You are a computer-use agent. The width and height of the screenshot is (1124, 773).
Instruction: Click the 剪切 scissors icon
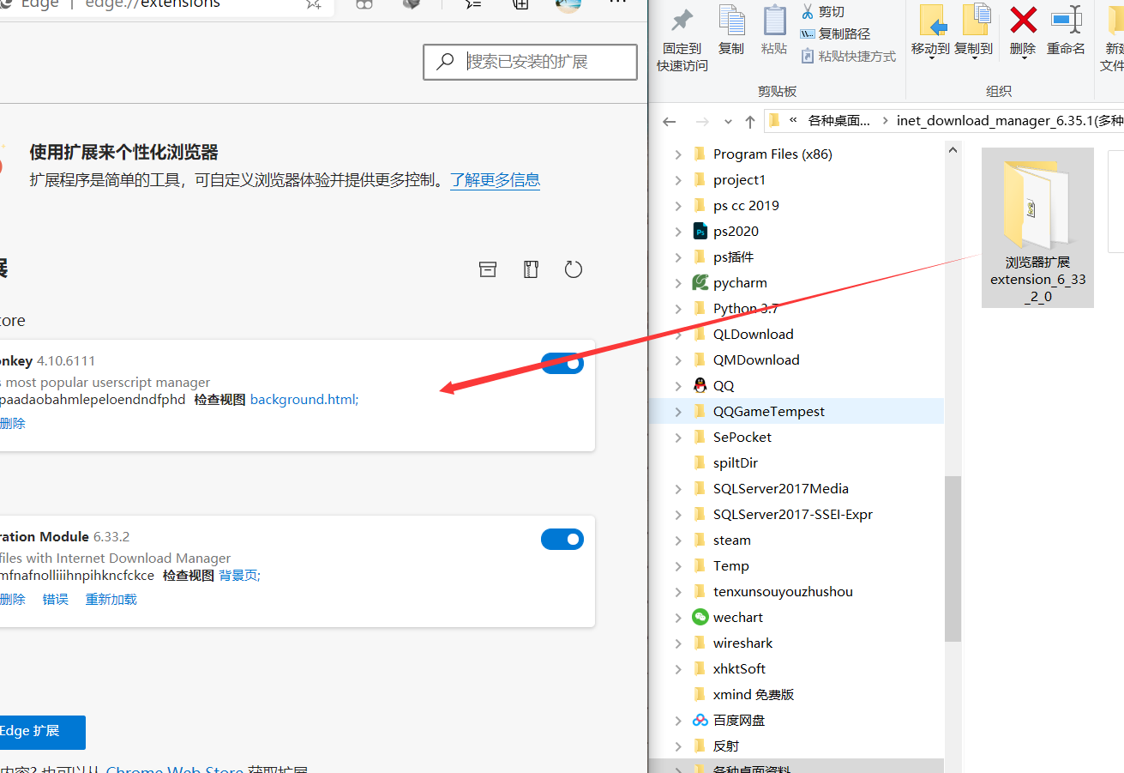point(807,11)
